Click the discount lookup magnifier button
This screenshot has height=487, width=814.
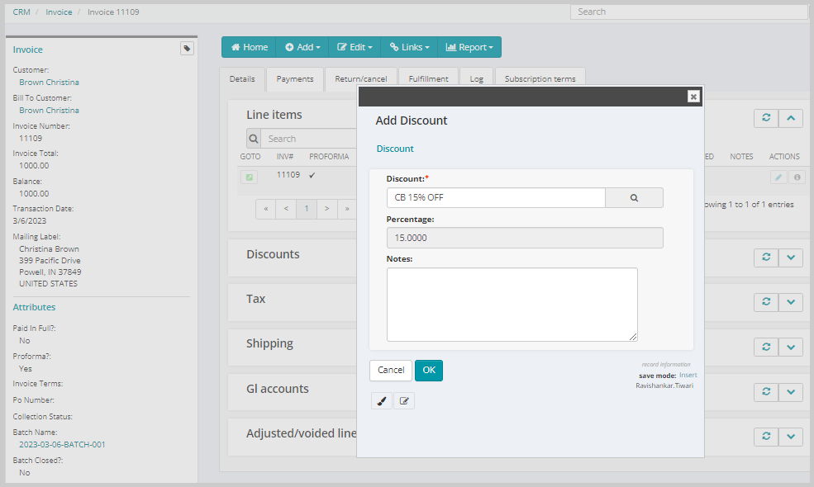634,197
